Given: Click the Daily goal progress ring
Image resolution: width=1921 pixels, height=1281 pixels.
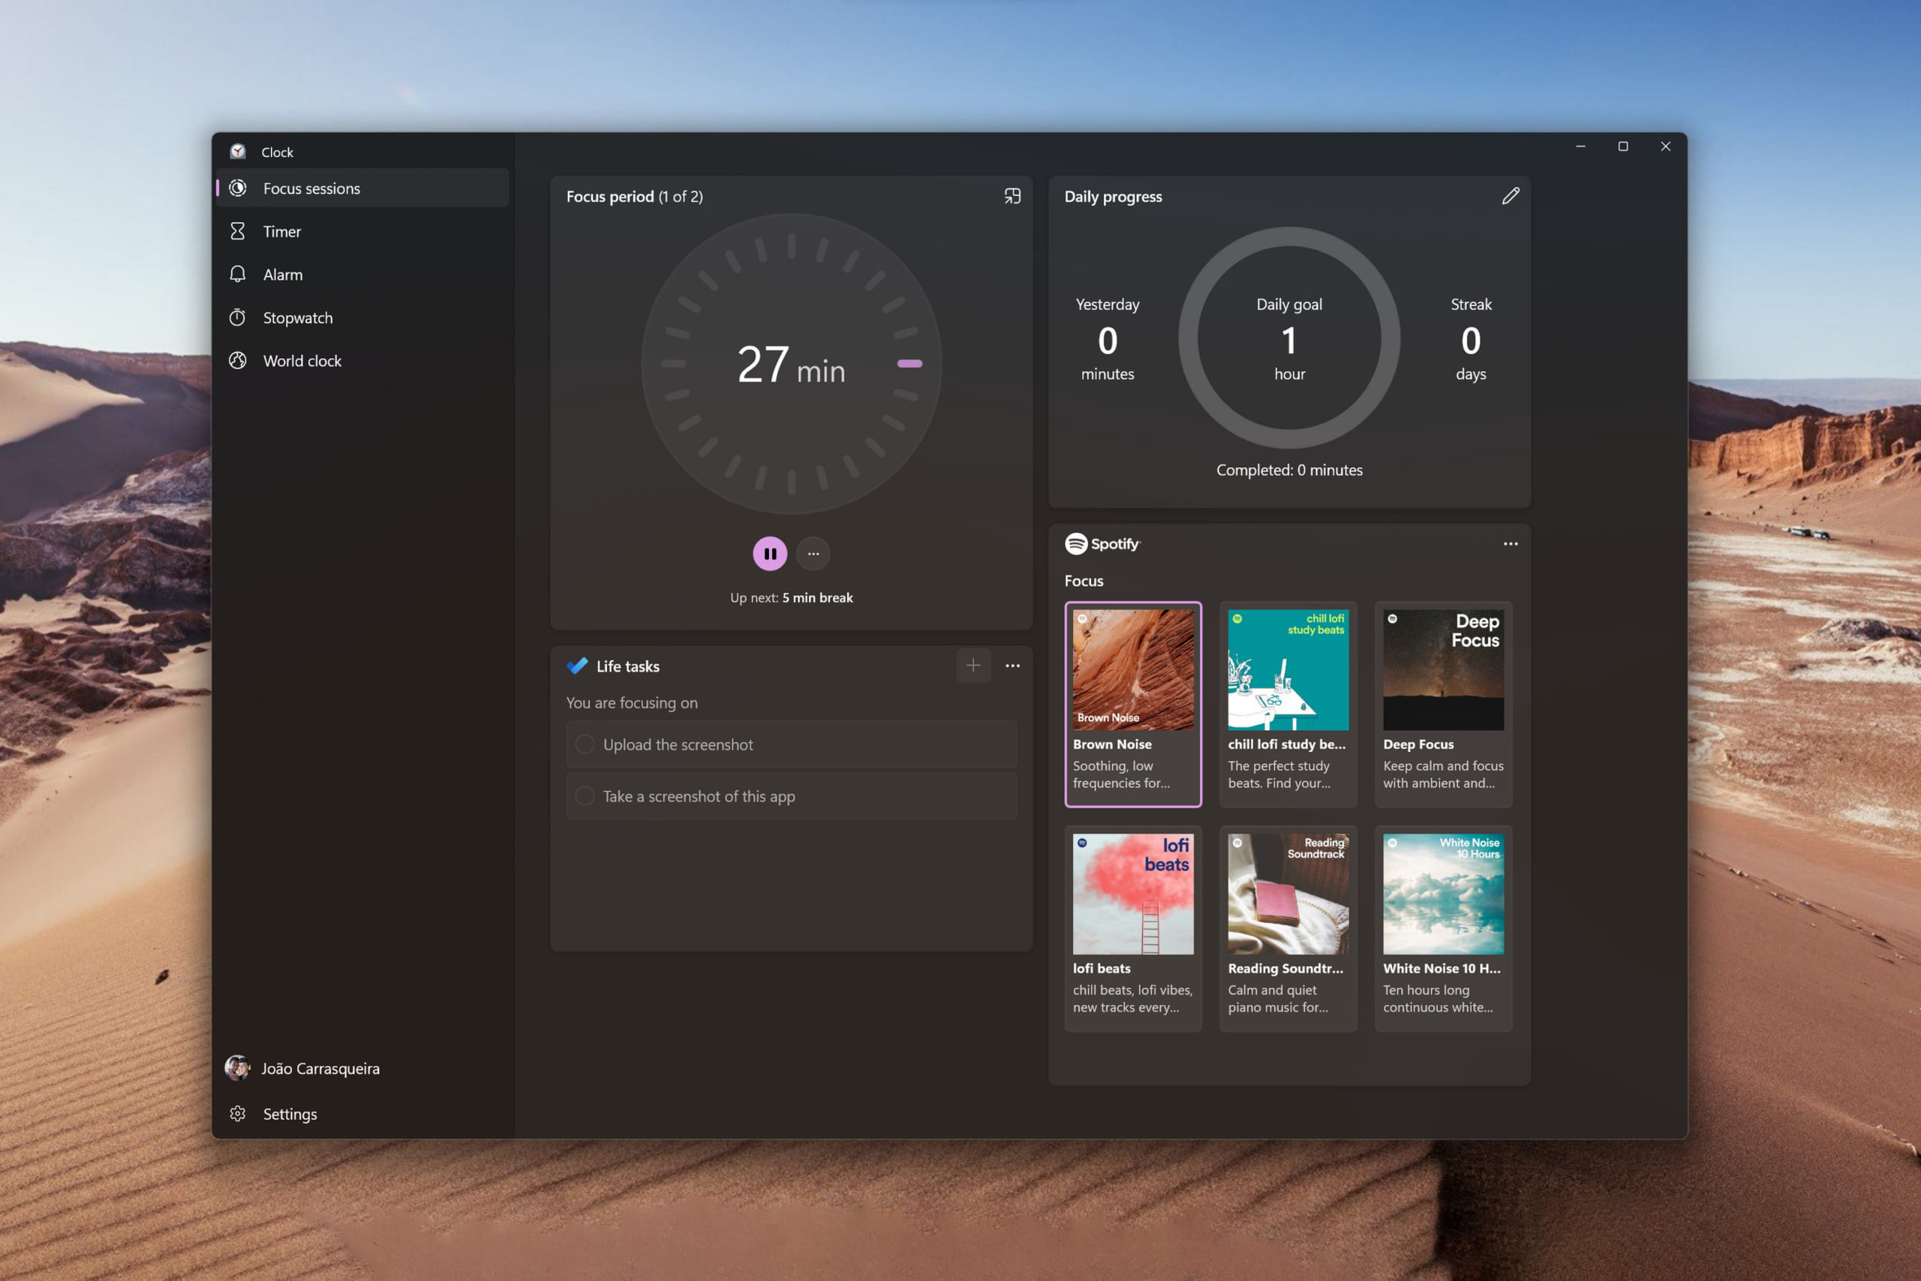Looking at the screenshot, I should pyautogui.click(x=1289, y=338).
